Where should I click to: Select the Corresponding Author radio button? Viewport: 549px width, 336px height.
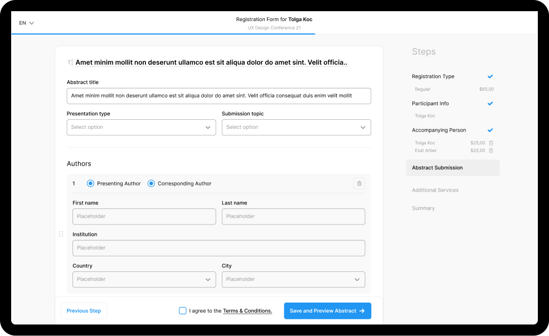click(x=150, y=183)
